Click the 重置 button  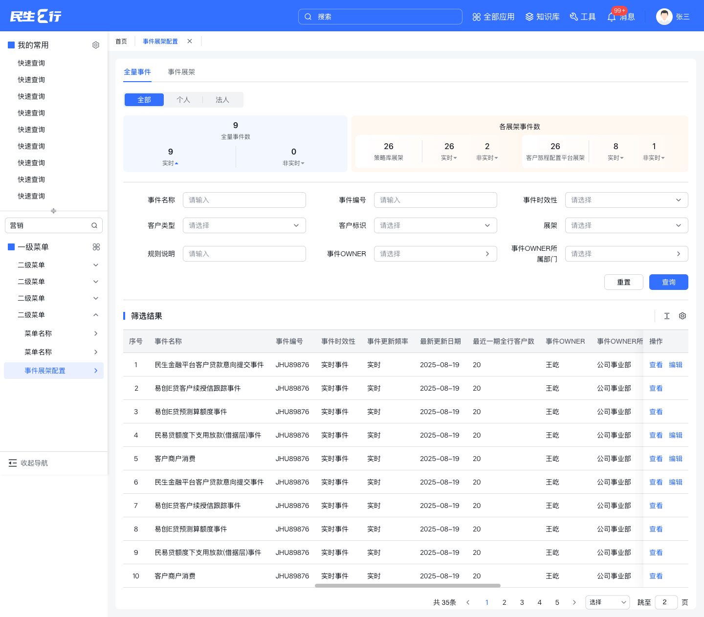click(624, 282)
